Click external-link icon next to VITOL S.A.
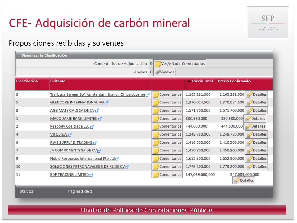297x223 pixels. 70,135
